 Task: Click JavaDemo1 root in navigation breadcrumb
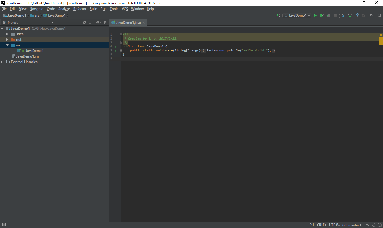(14, 15)
